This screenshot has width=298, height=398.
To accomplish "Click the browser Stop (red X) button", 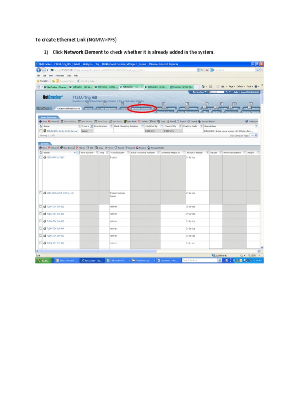I will (207, 70).
